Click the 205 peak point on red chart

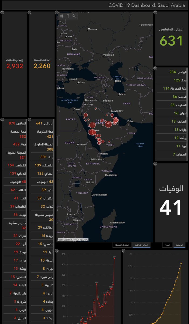97,284
